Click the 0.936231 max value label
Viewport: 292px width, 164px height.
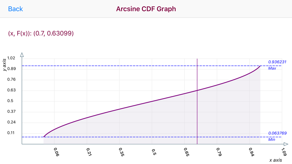(x=277, y=62)
